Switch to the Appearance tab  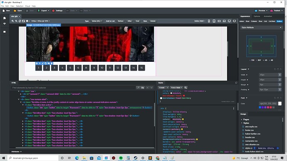click(x=245, y=17)
